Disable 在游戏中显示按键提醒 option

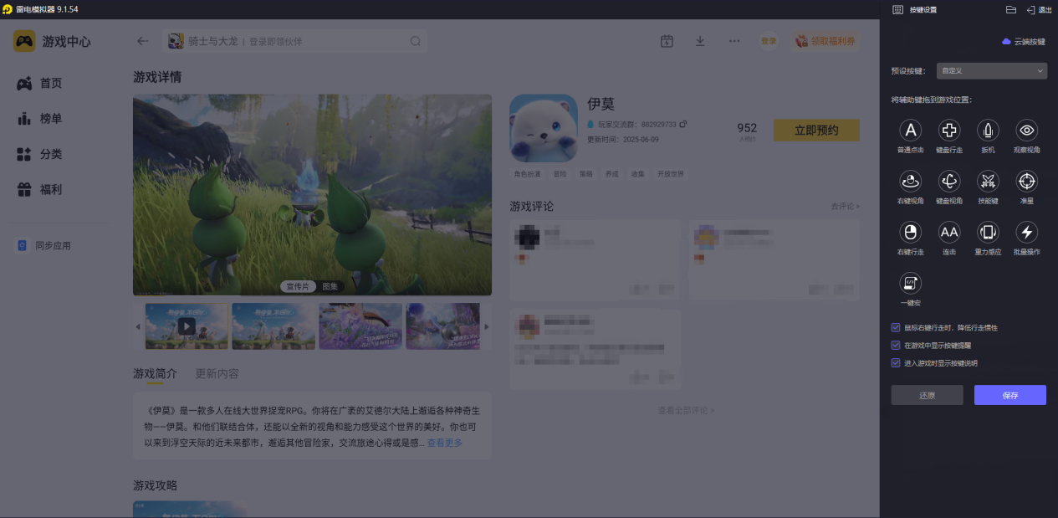coord(896,345)
